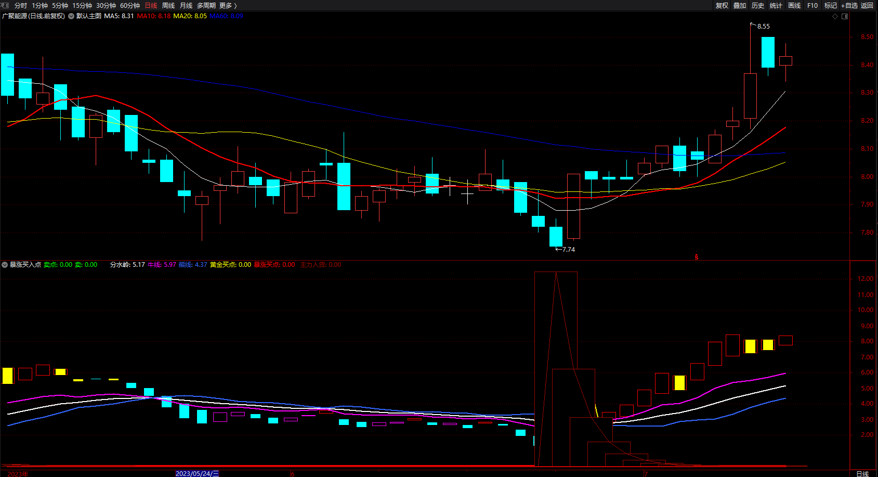Click the 暴涨买点: 0.00 indicator value
Screen dimensions: 878x477
click(274, 265)
